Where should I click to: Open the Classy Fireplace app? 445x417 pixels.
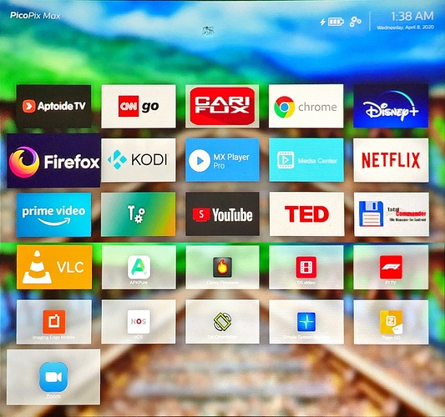222,268
